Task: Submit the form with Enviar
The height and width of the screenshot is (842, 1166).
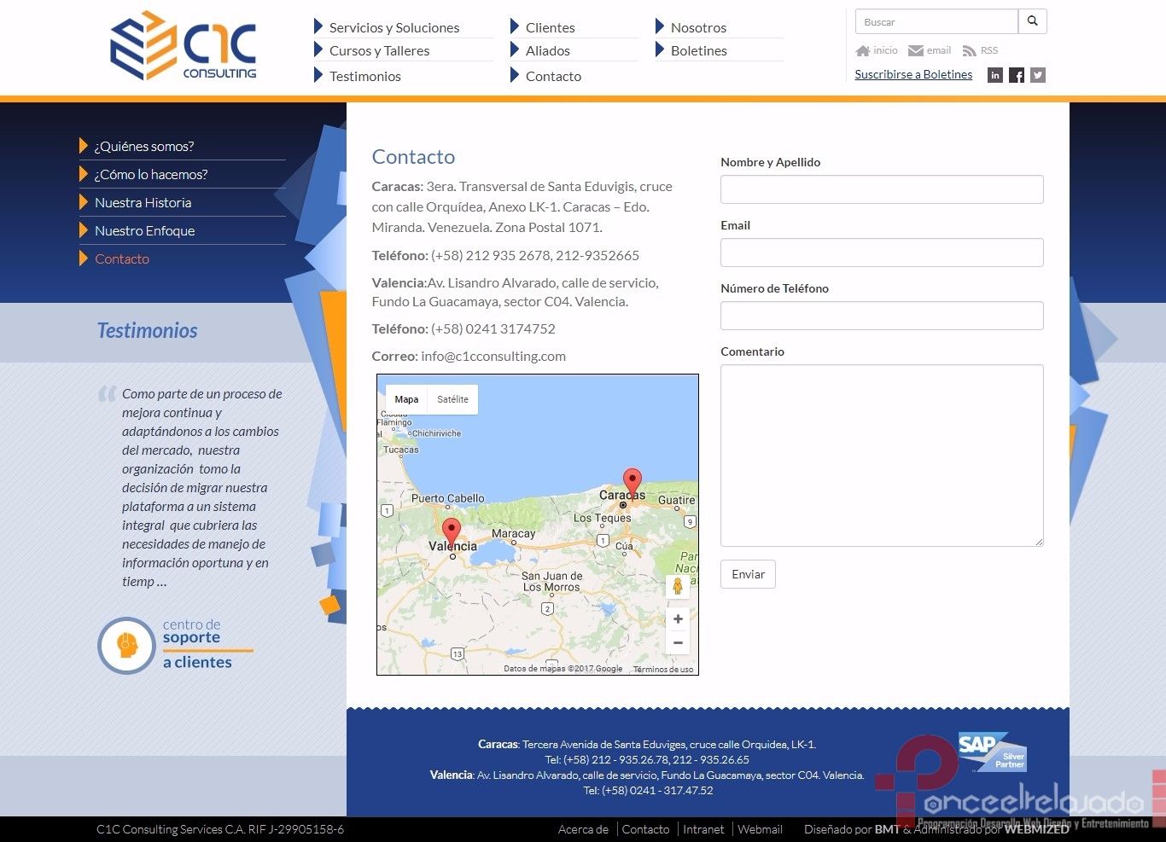Action: (748, 574)
